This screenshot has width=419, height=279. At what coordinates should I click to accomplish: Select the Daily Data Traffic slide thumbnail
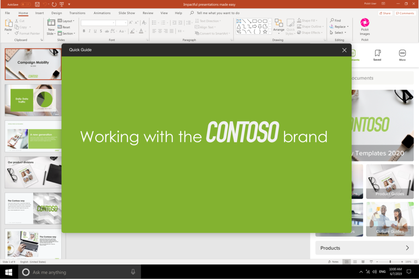[33, 100]
